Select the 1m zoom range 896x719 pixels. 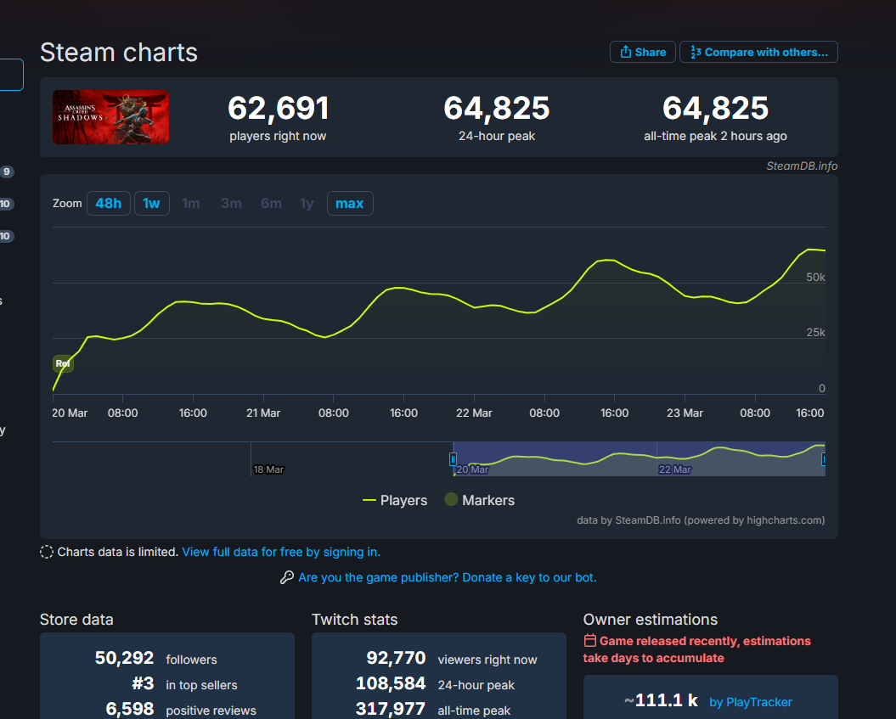click(191, 204)
